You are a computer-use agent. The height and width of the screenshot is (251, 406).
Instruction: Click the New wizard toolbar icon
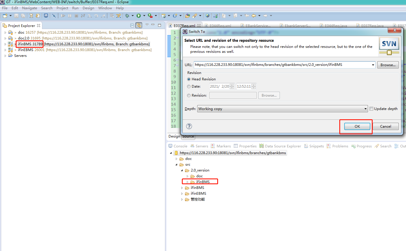tap(5, 16)
